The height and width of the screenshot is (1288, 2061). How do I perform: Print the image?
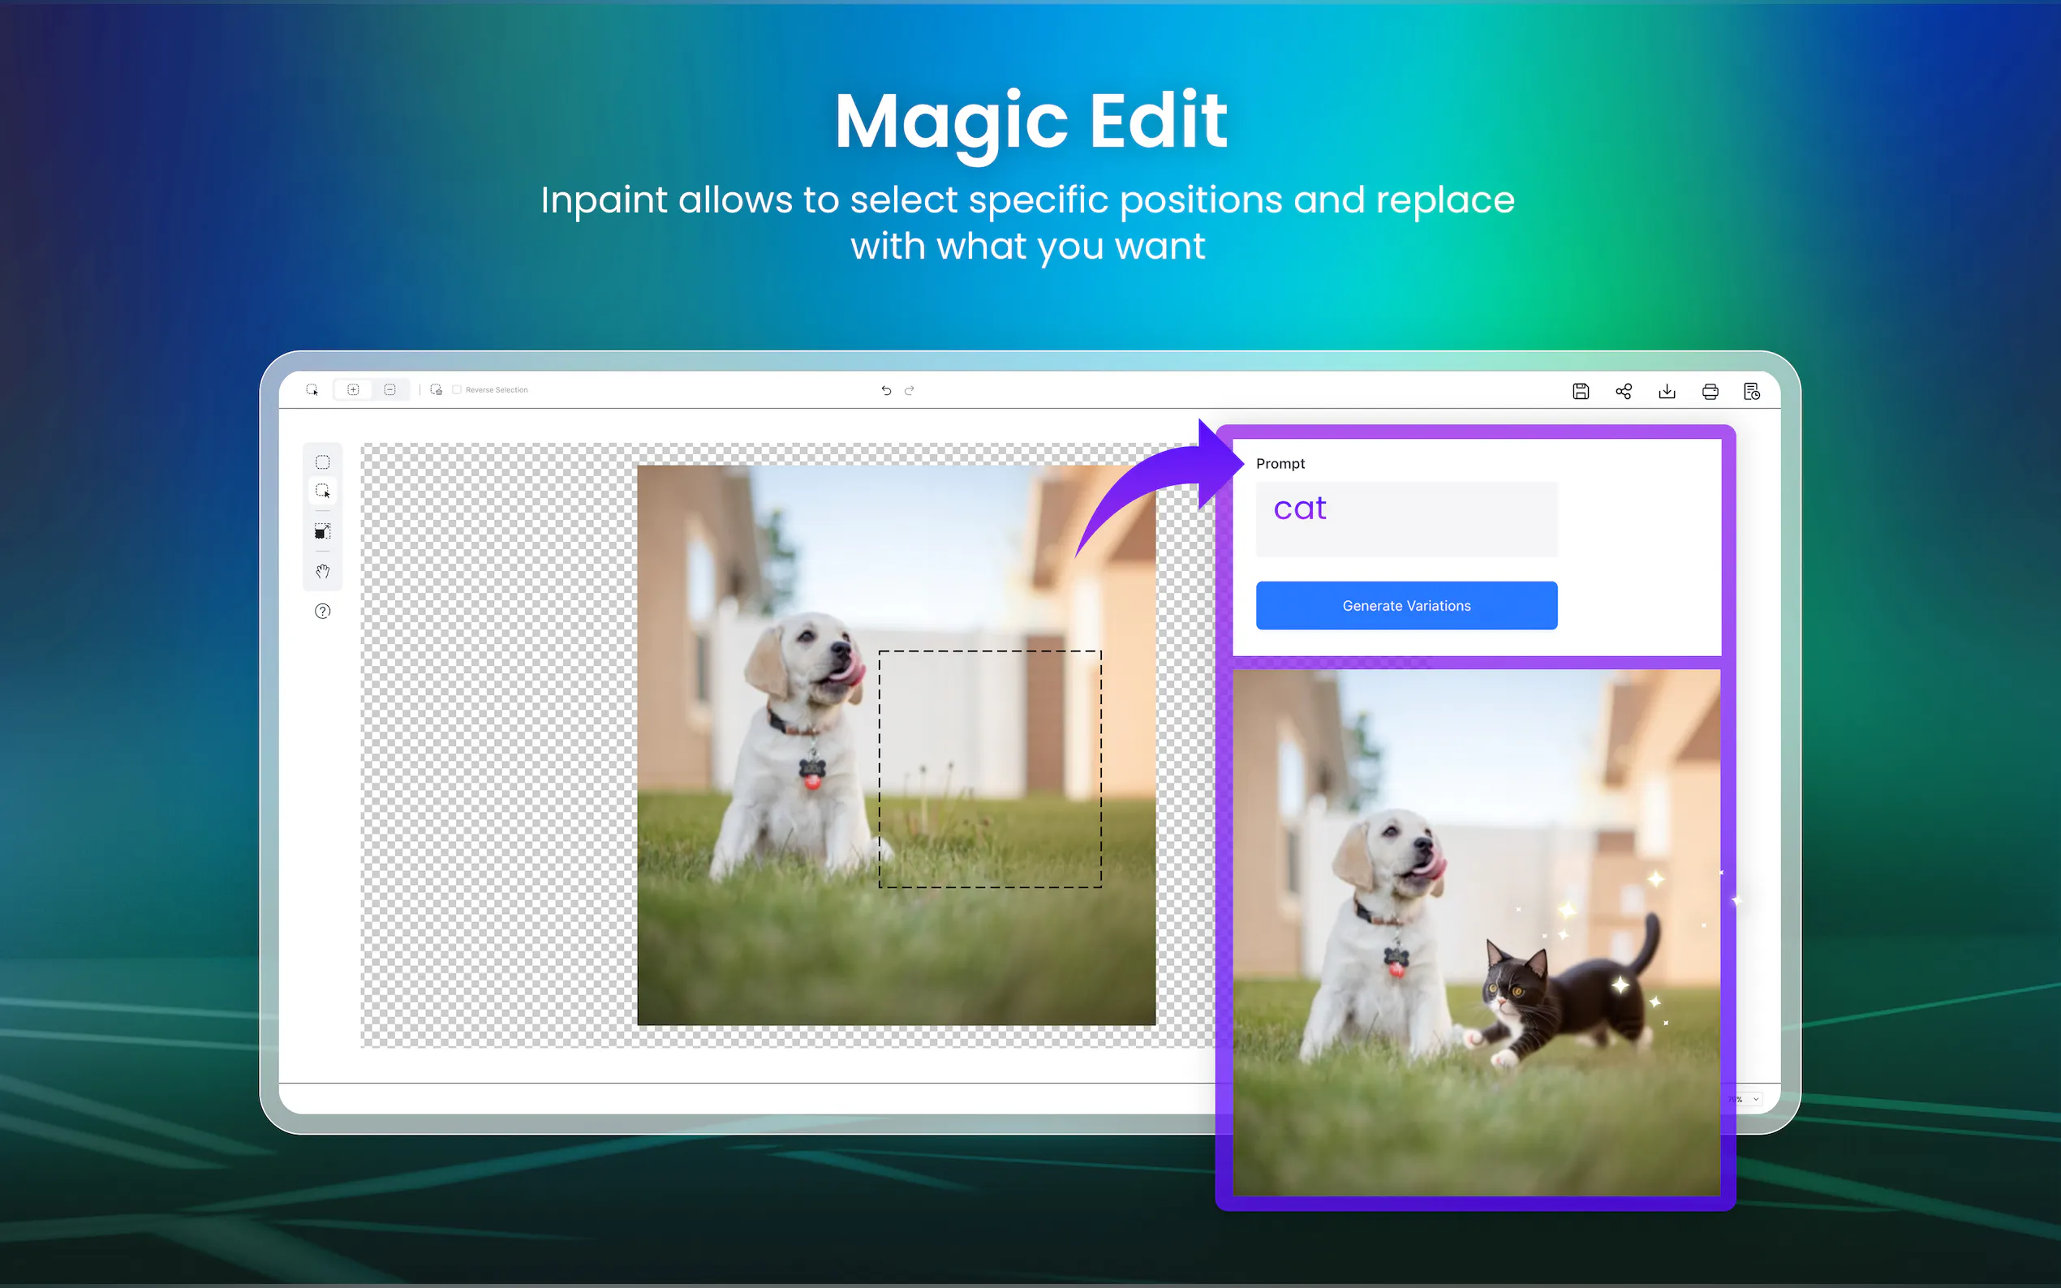[x=1709, y=391]
